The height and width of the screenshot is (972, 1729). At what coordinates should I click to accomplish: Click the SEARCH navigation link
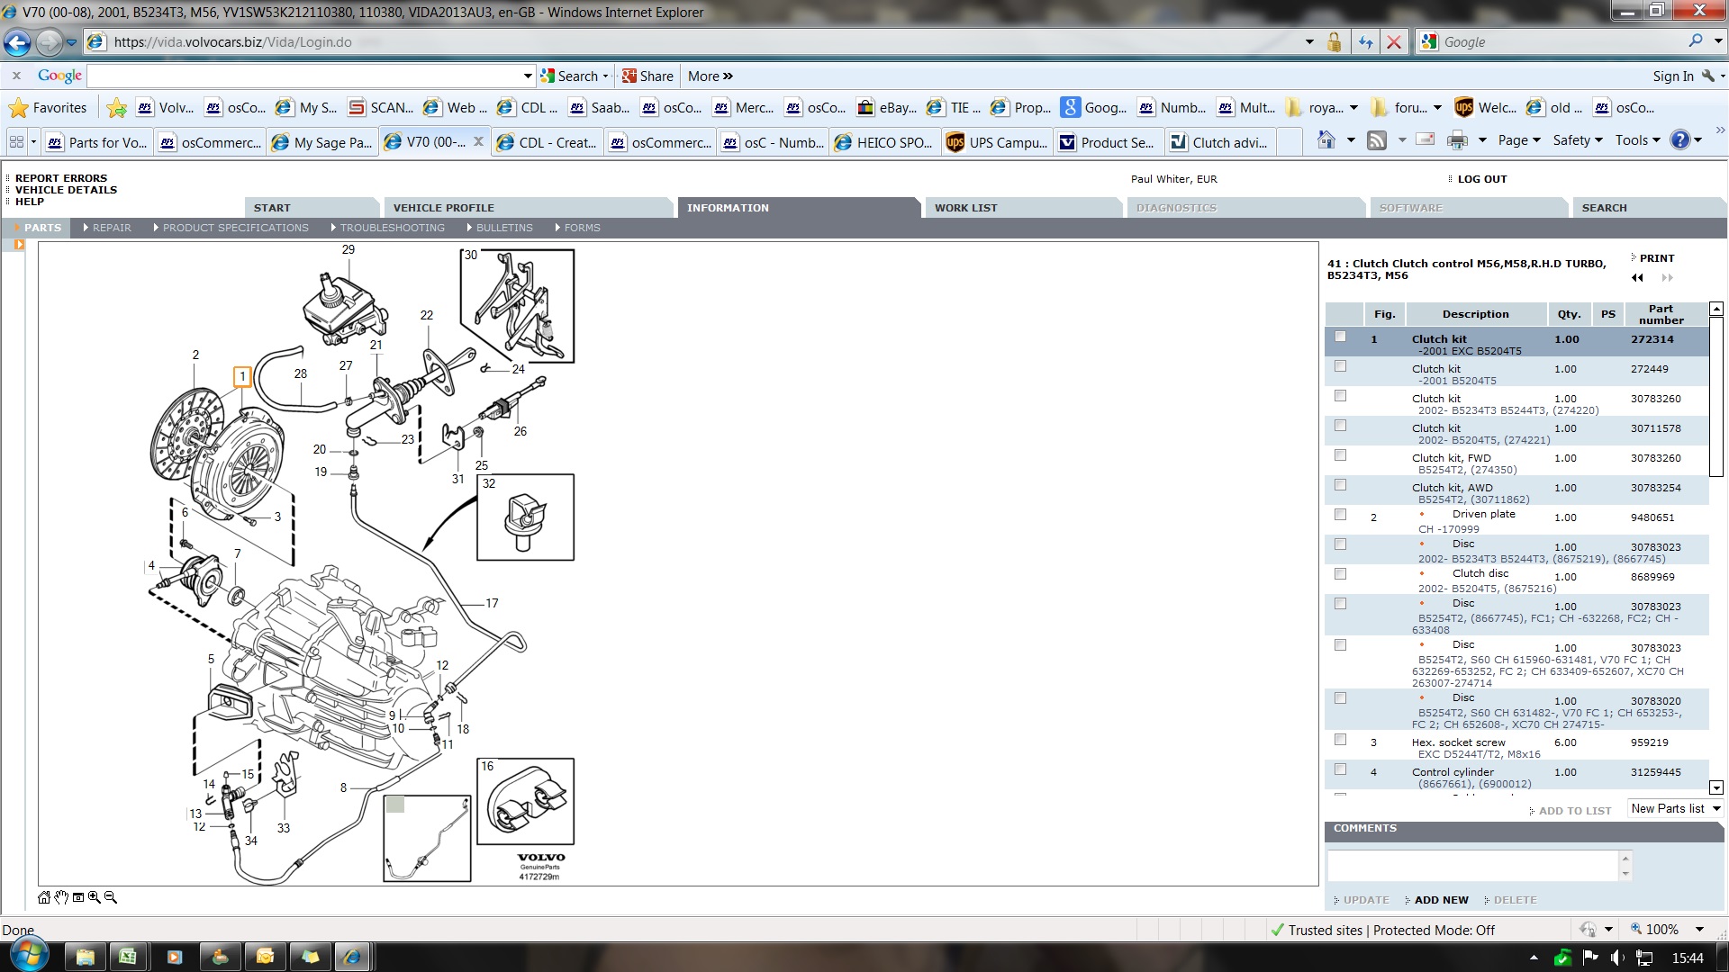1605,206
